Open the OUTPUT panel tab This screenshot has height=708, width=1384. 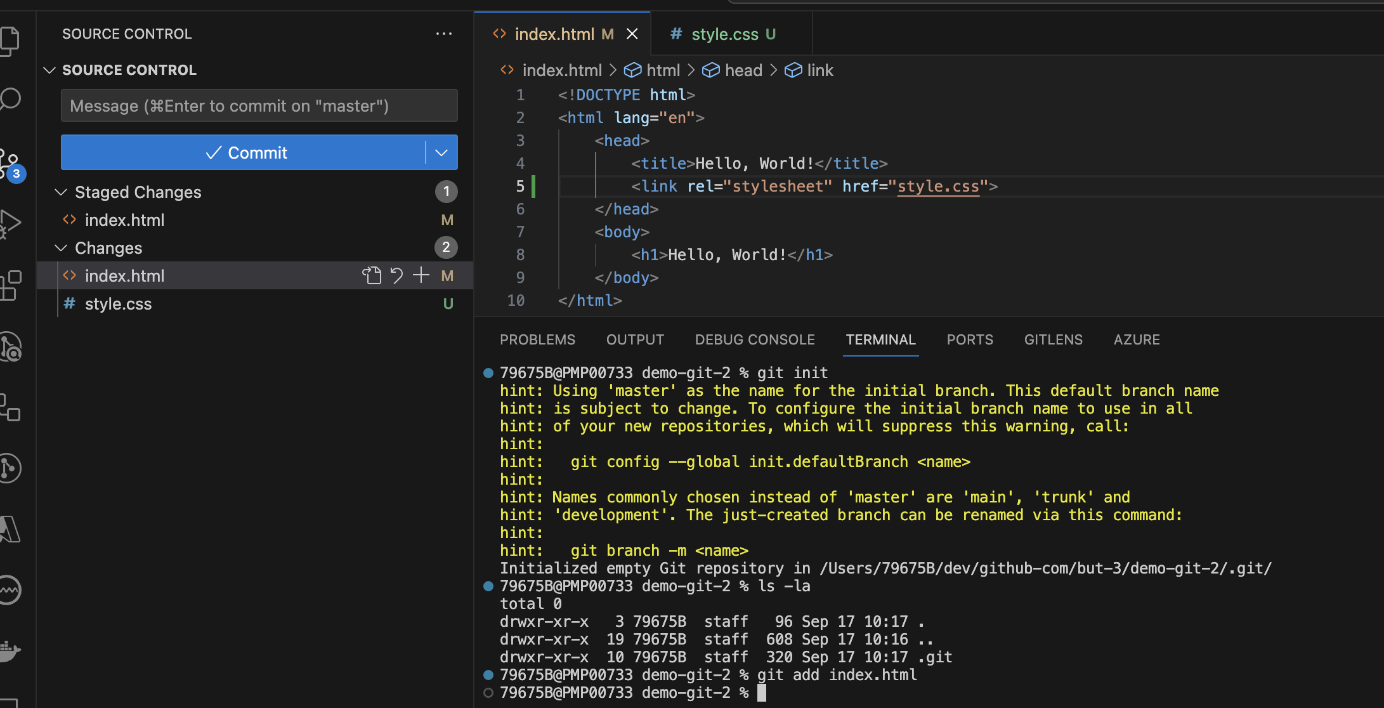(635, 339)
